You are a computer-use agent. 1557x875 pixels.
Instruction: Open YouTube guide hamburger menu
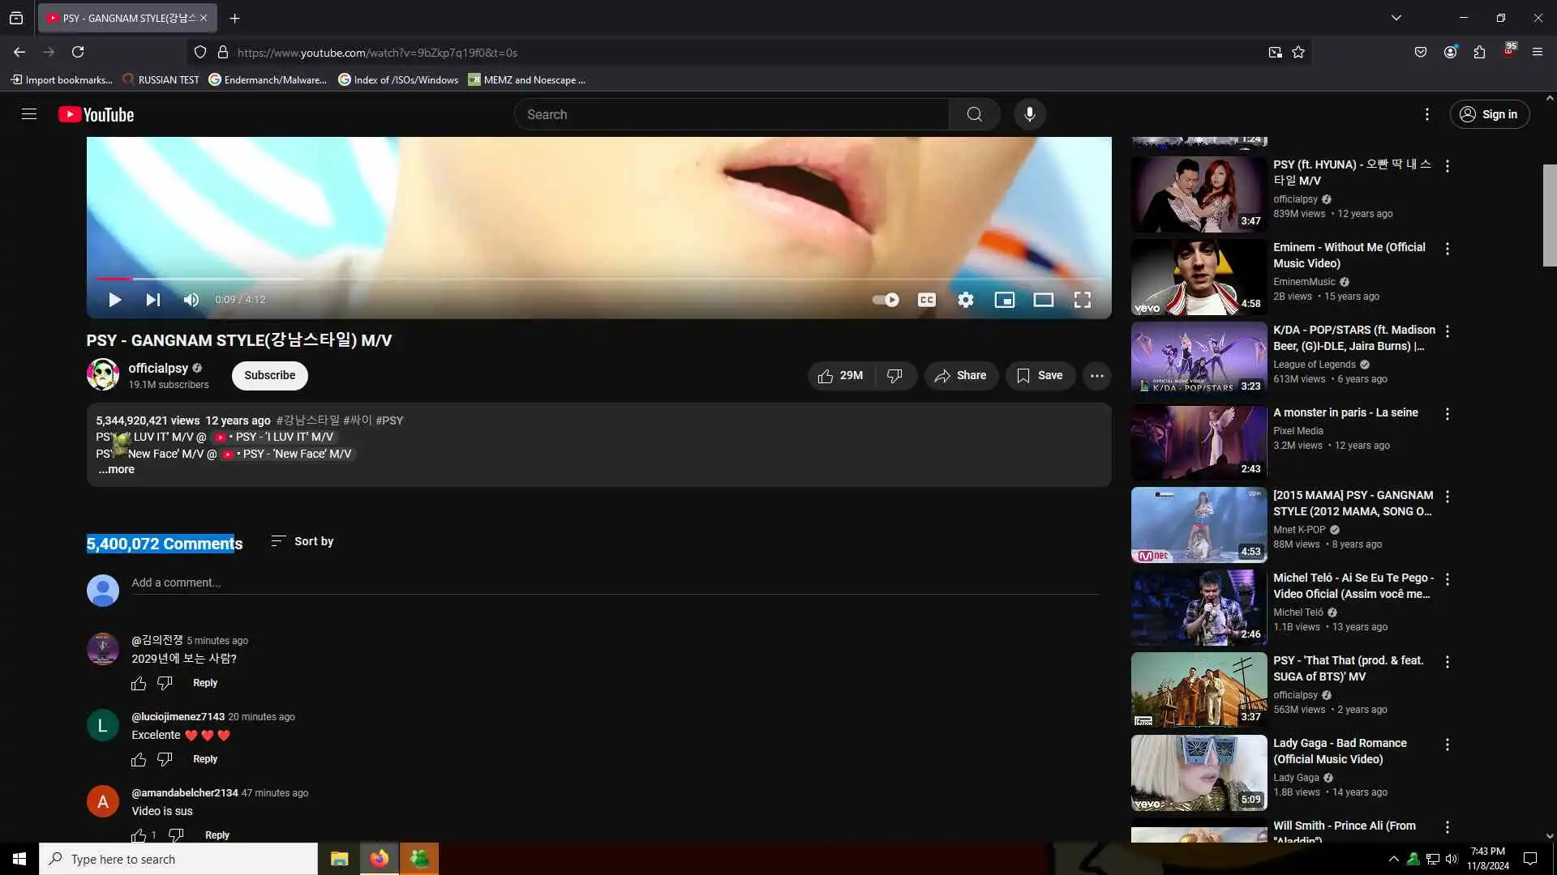click(29, 114)
